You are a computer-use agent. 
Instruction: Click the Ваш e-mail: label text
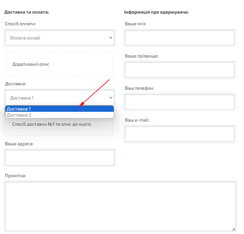click(x=137, y=120)
